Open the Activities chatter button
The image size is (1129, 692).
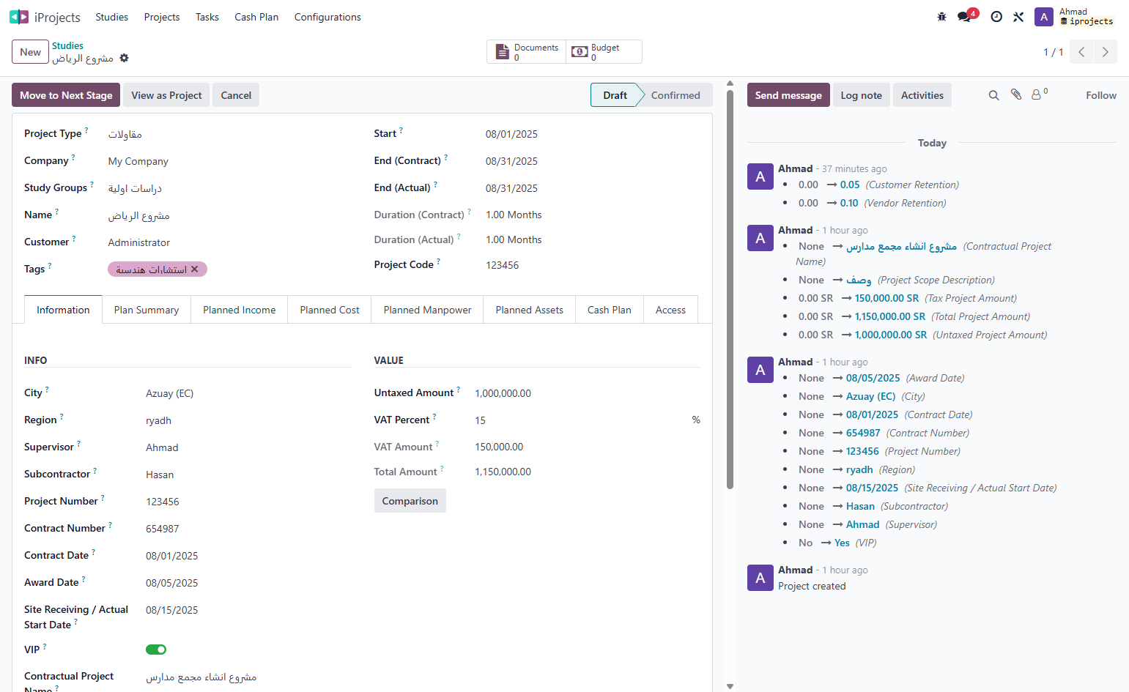(922, 95)
